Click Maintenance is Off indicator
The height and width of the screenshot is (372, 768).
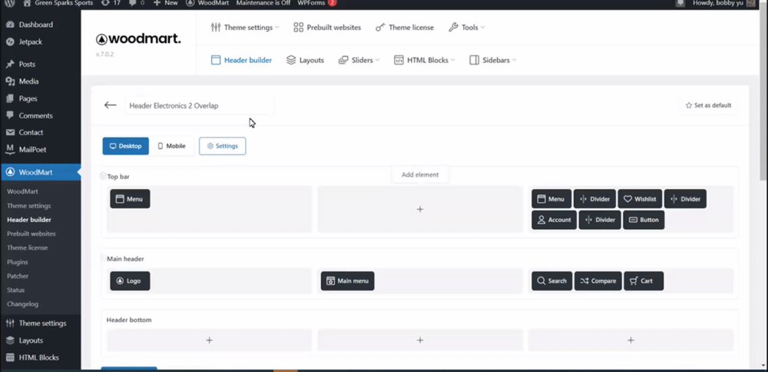pos(263,3)
